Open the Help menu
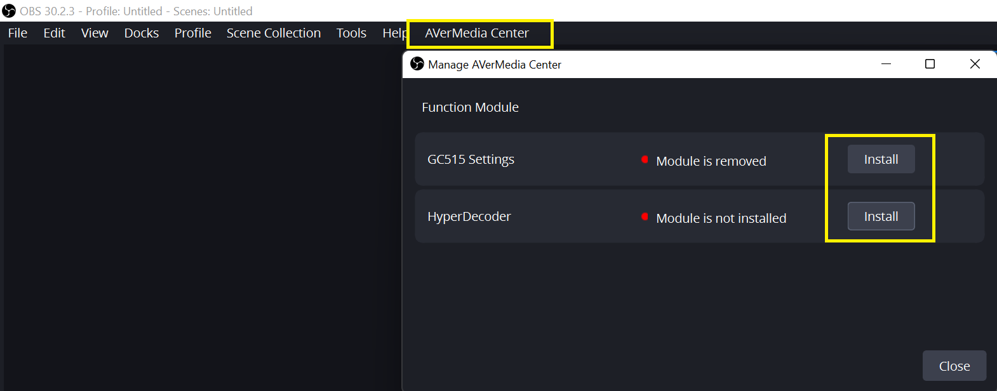The height and width of the screenshot is (391, 997). tap(394, 33)
